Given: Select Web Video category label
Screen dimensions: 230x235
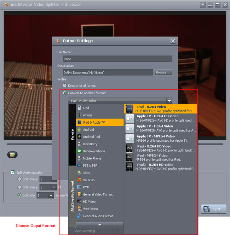Looking at the screenshot, I should pos(90,209).
